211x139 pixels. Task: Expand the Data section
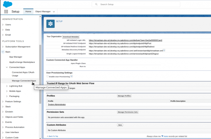pyautogui.click(x=3, y=30)
